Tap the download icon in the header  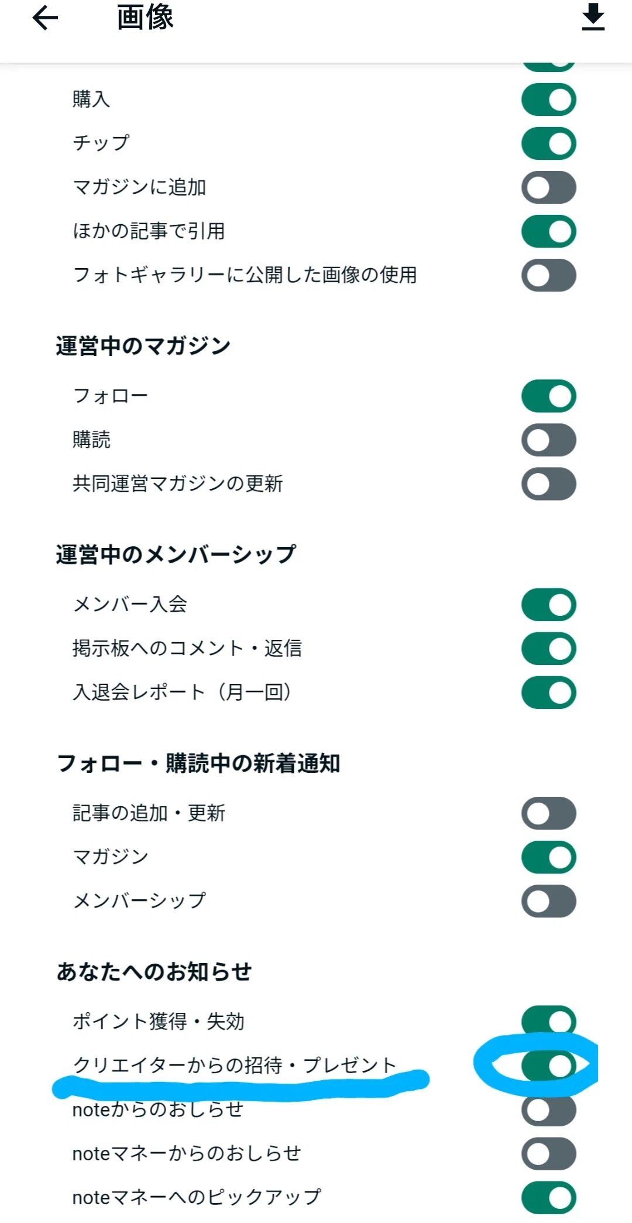pyautogui.click(x=593, y=17)
